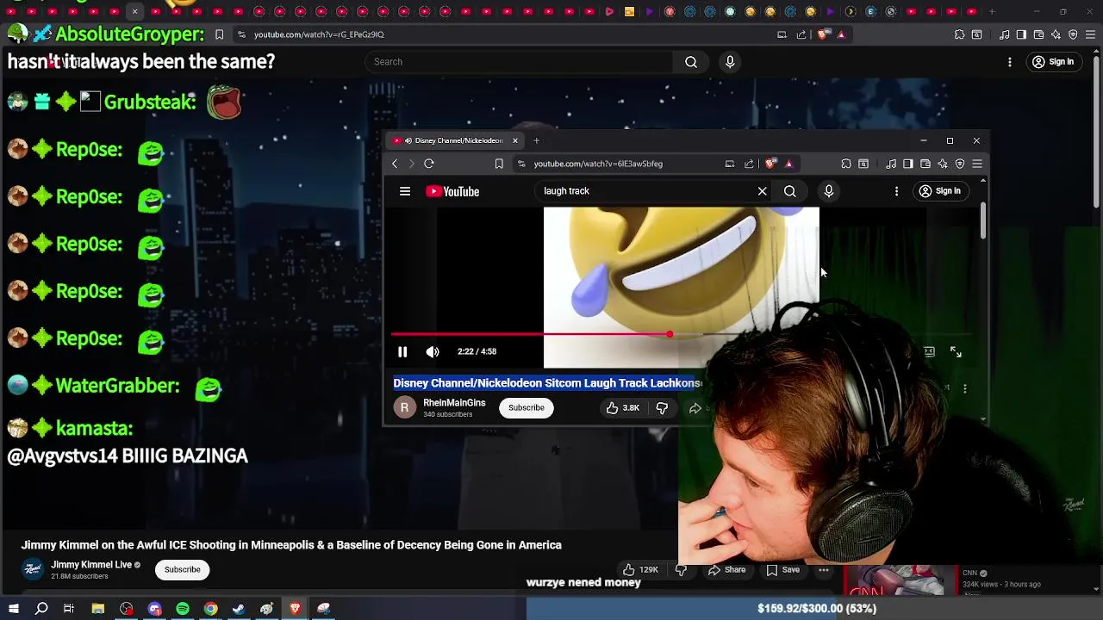Click the YouTube logo in inner window
This screenshot has height=620, width=1103.
tap(452, 191)
